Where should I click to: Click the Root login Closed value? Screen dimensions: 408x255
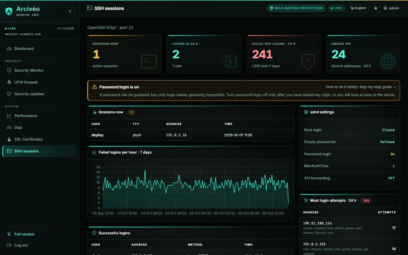(388, 130)
